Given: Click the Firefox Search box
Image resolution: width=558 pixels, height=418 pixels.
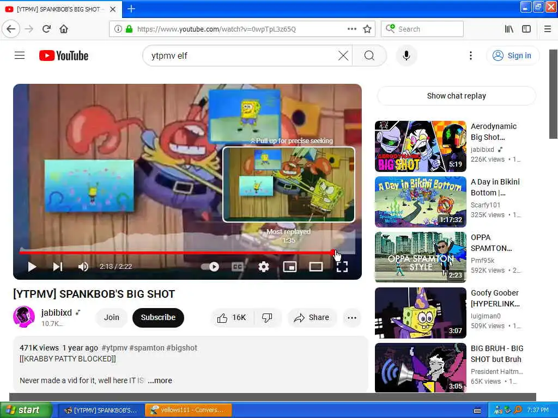Looking at the screenshot, I should 422,29.
